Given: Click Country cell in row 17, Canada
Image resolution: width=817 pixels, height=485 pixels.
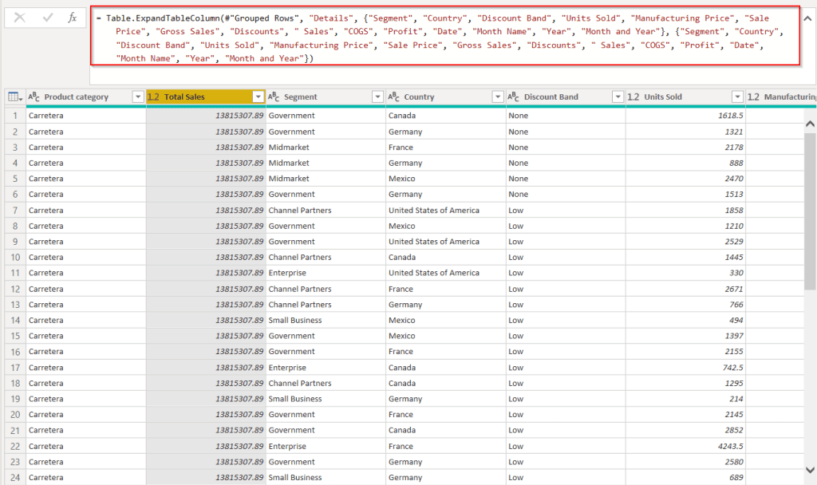Looking at the screenshot, I should (x=445, y=367).
